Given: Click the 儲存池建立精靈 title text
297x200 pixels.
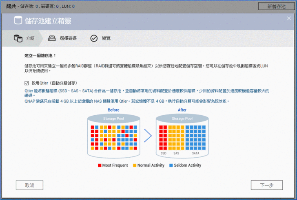Looking at the screenshot, I should click(48, 21).
